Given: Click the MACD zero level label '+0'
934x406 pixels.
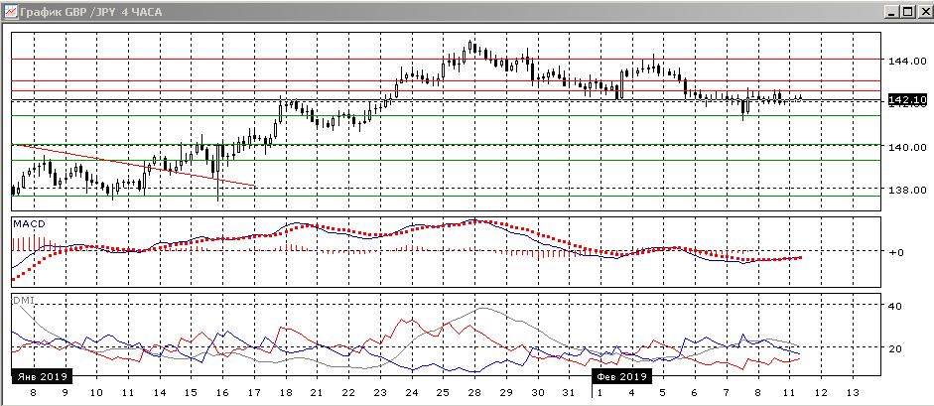Looking at the screenshot, I should (895, 252).
